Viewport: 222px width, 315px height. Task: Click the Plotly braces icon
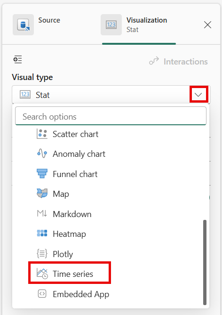point(42,253)
